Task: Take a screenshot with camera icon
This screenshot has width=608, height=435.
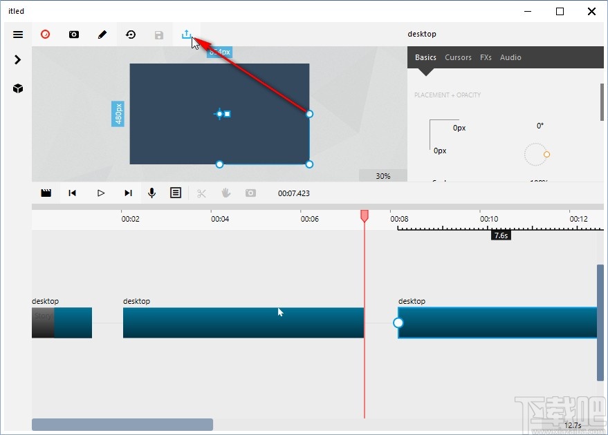Action: (x=74, y=35)
